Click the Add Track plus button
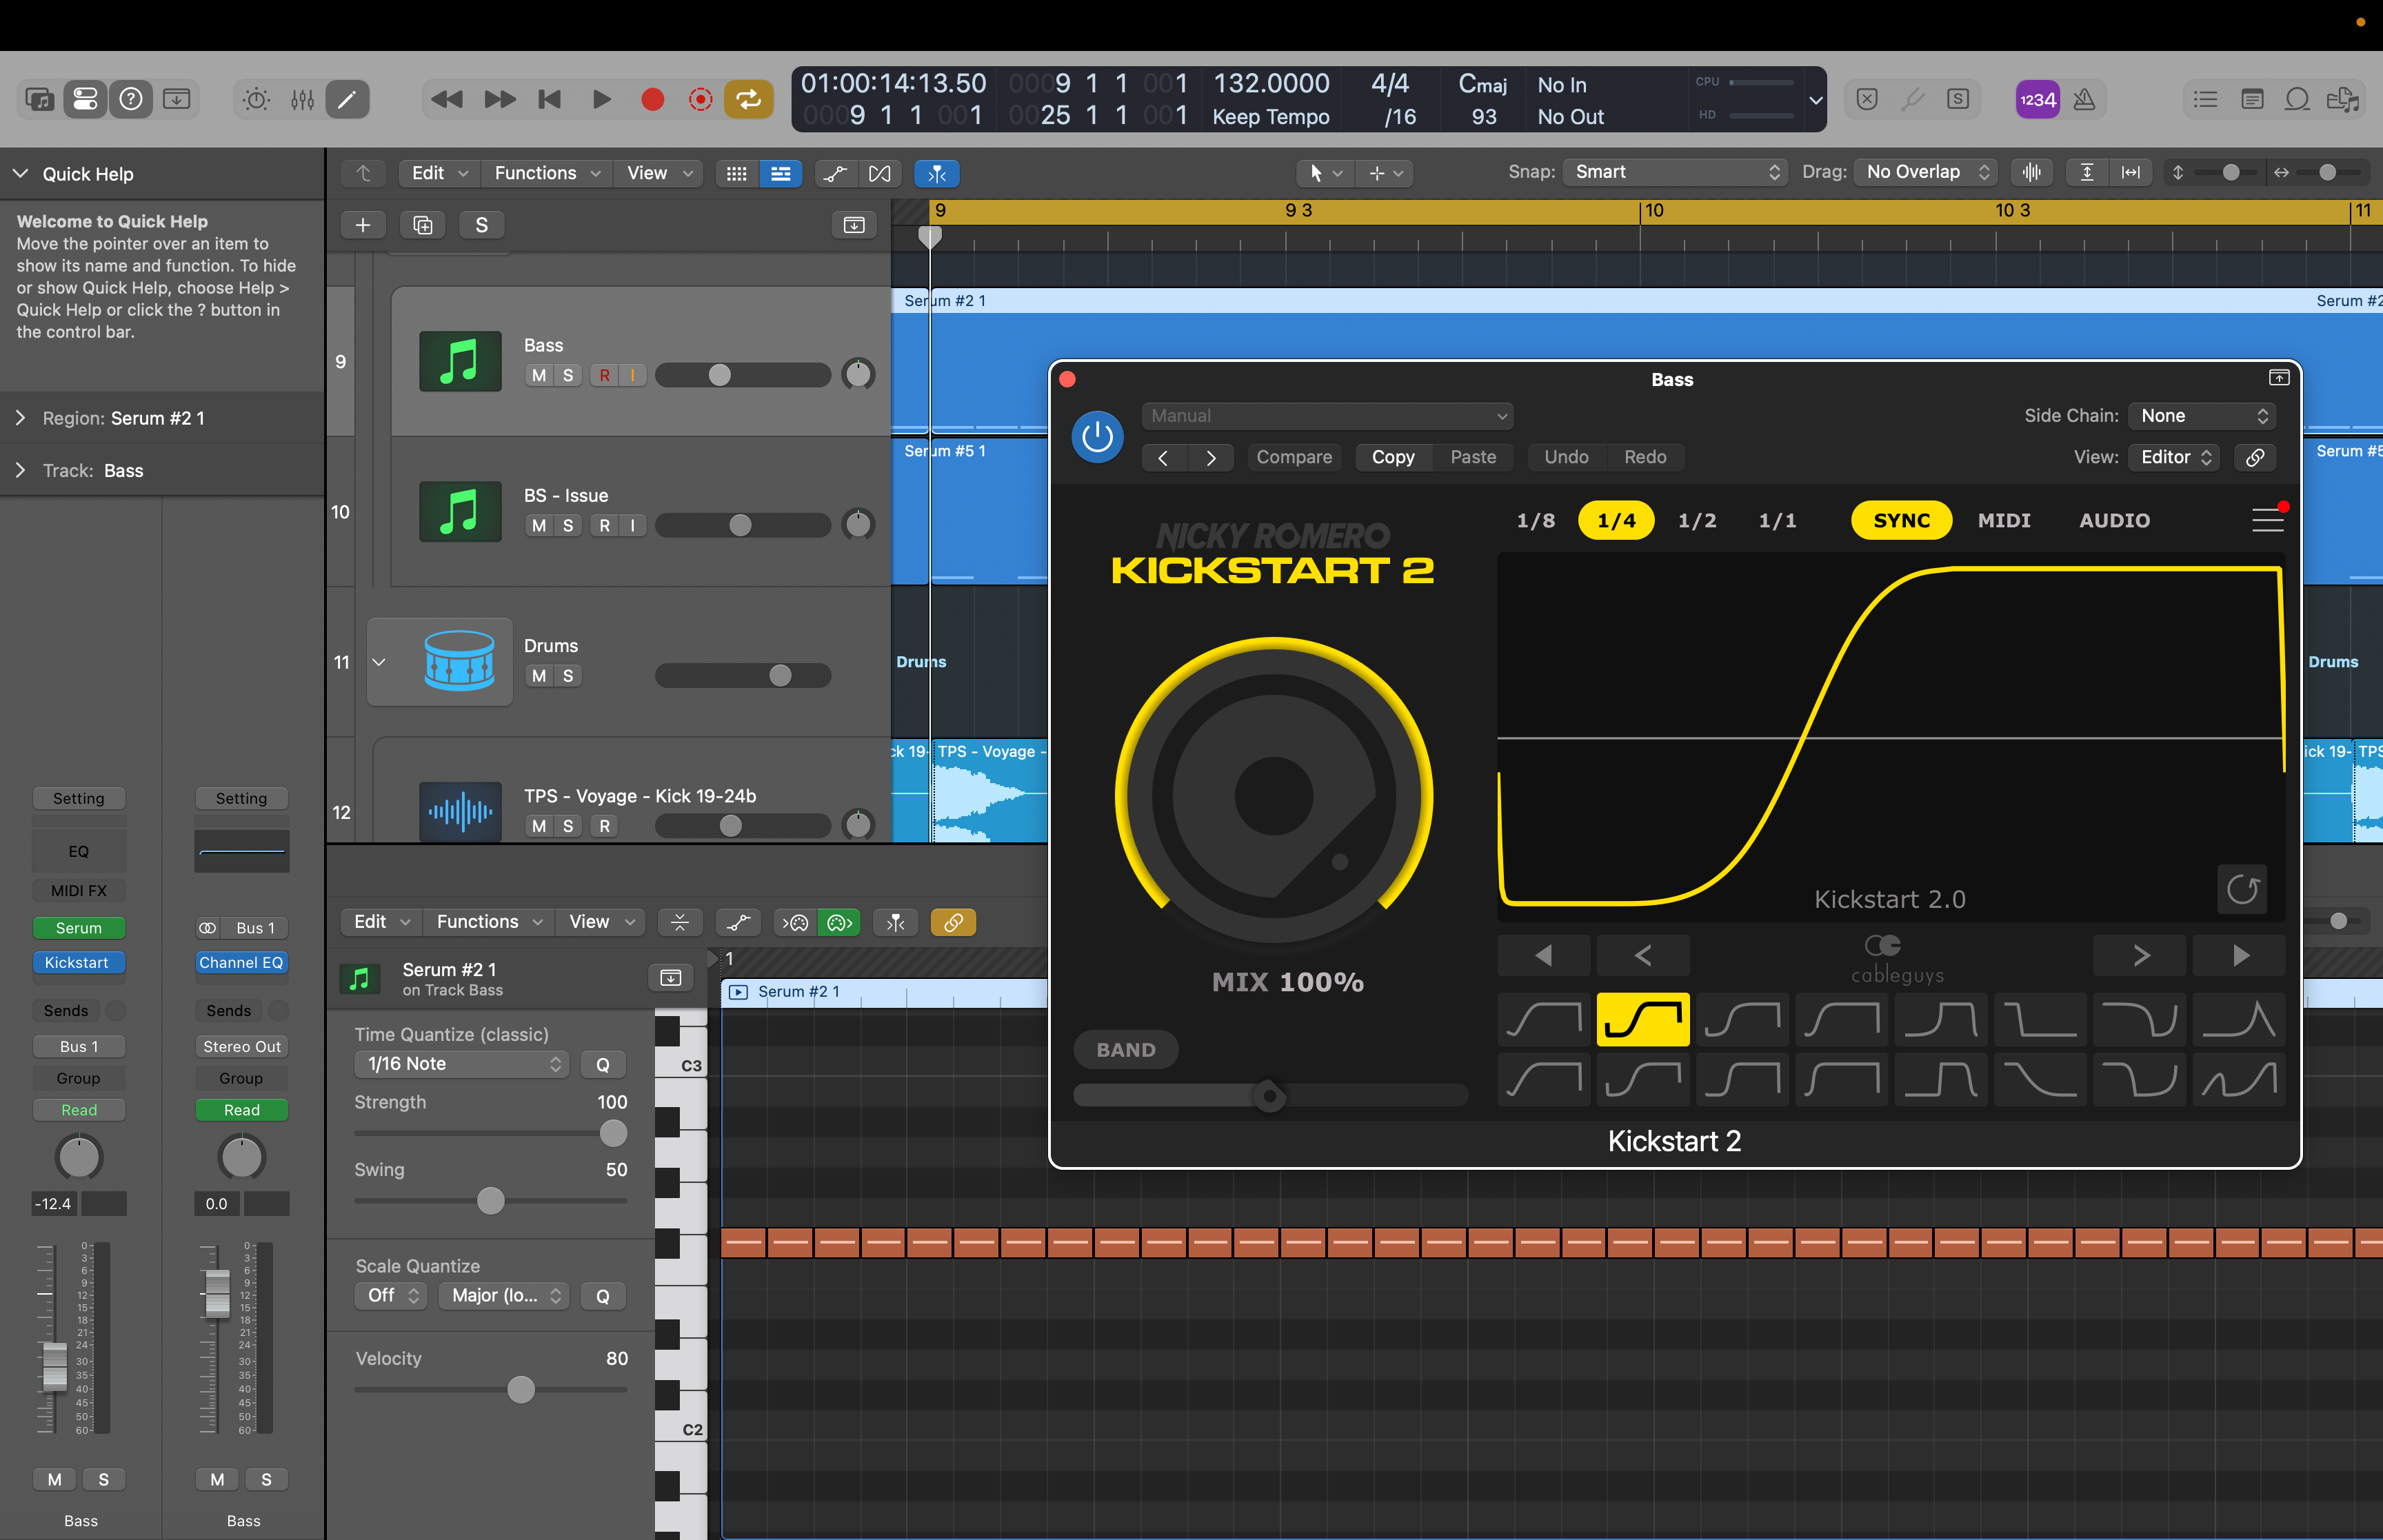 pyautogui.click(x=363, y=225)
